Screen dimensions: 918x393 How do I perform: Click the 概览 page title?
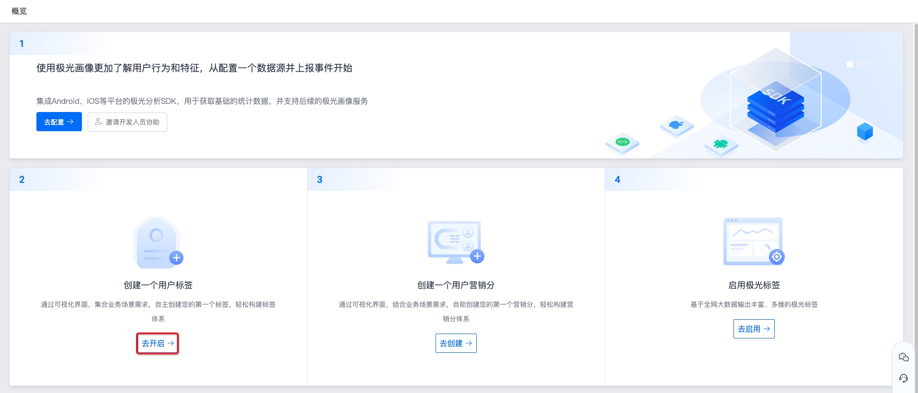pyautogui.click(x=19, y=11)
